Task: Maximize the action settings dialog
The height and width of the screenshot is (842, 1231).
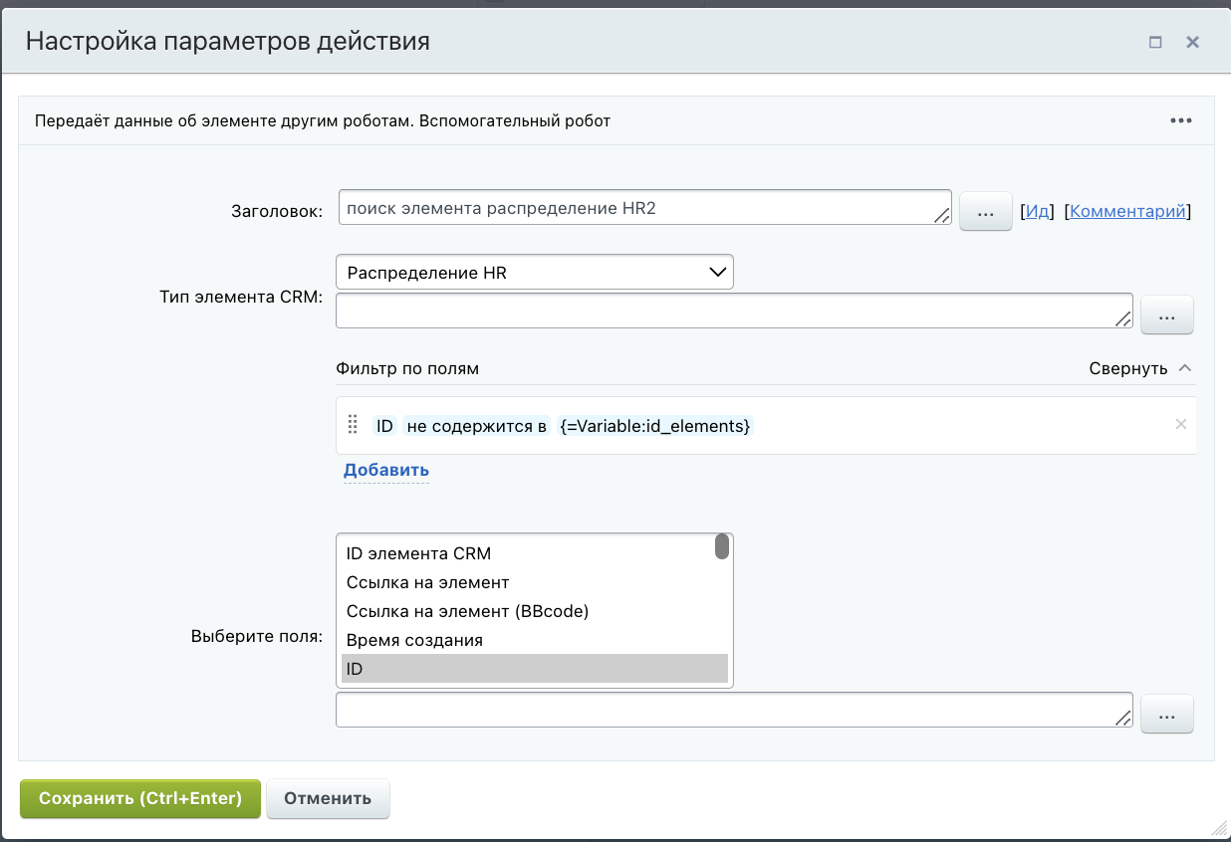Action: pos(1155,42)
